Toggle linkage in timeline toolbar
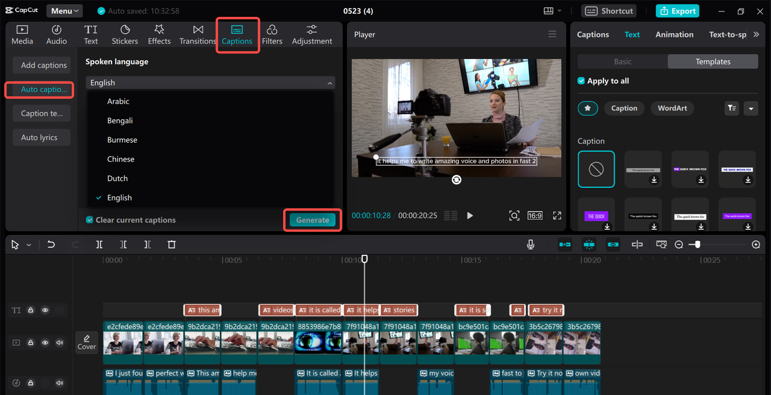Image resolution: width=771 pixels, height=395 pixels. tap(613, 244)
